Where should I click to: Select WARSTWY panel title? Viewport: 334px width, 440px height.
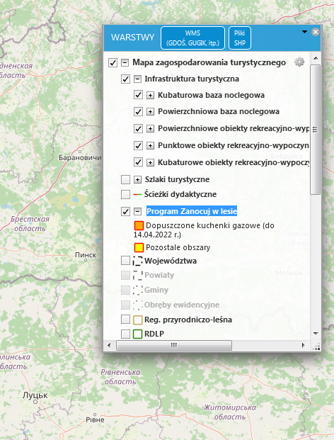click(132, 38)
